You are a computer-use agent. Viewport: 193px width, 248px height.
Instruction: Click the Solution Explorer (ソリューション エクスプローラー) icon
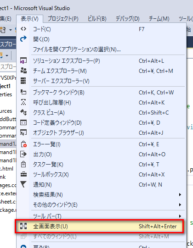pyautogui.click(x=23, y=61)
